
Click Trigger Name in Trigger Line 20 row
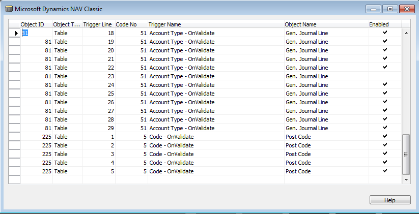pos(216,50)
